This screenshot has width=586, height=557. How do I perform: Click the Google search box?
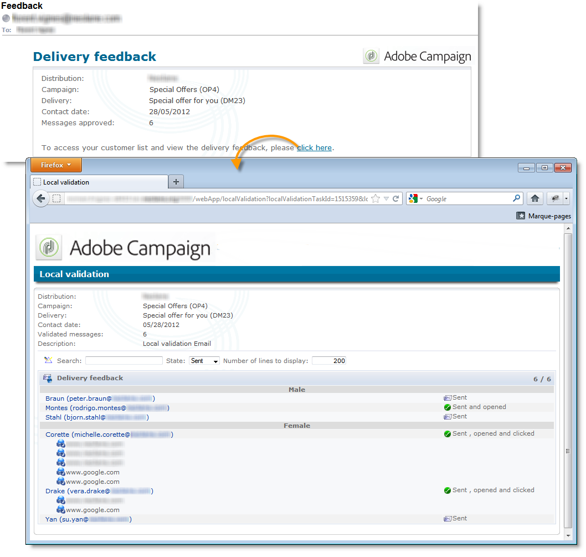468,198
